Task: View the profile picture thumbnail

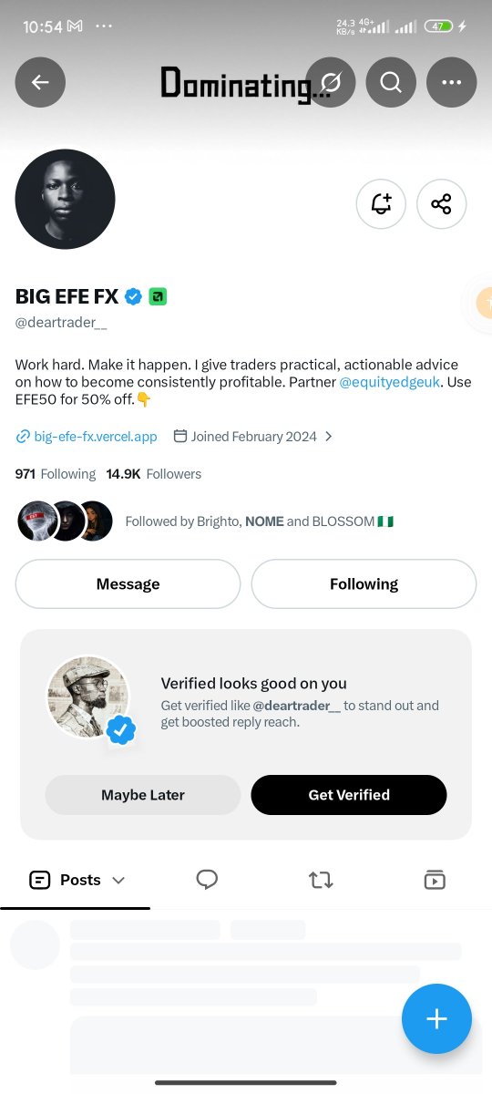Action: click(66, 200)
